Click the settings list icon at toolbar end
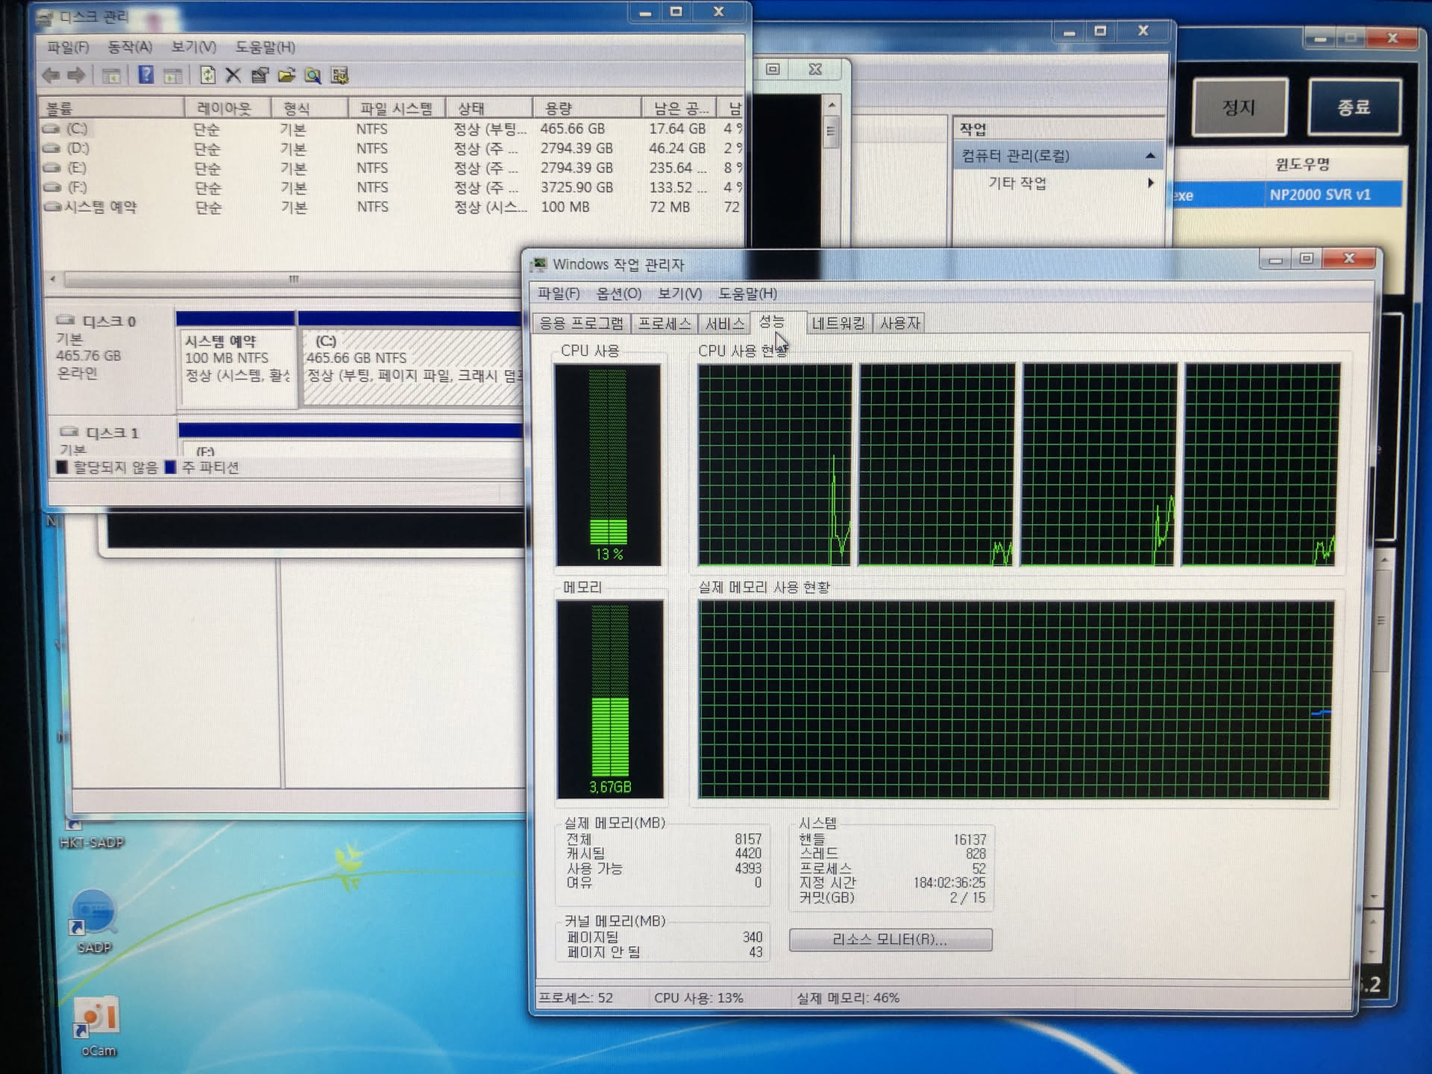This screenshot has height=1074, width=1432. (340, 75)
